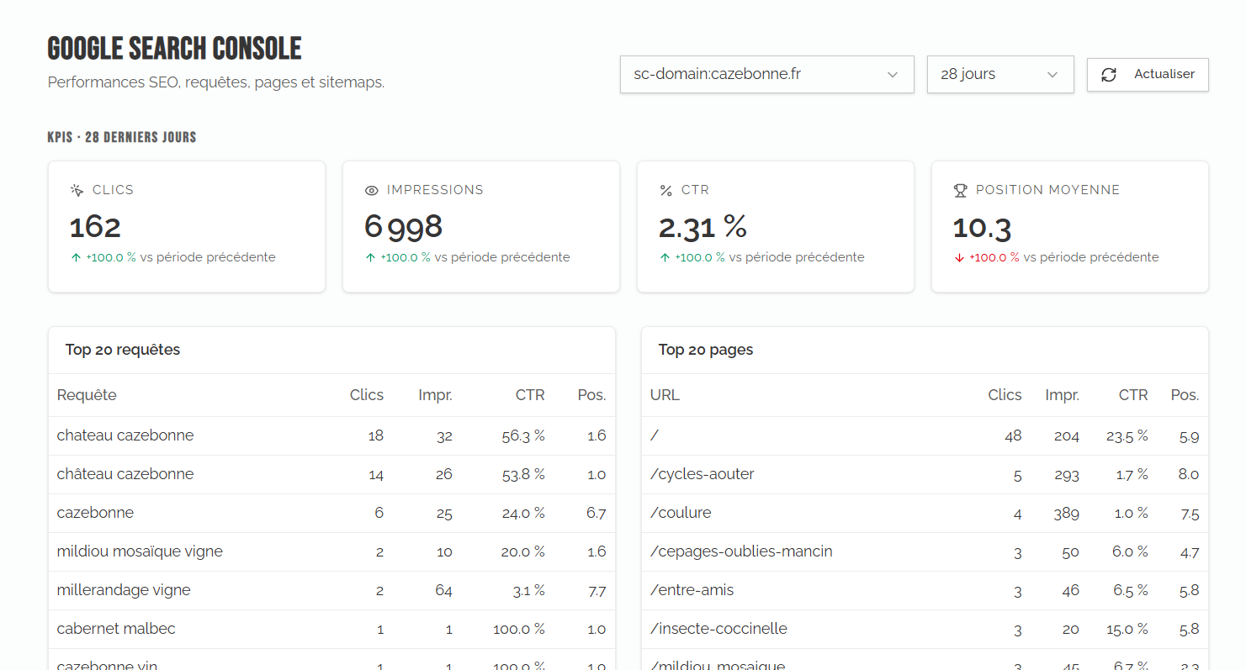Click the green up arrow under 6 998 impressions
The width and height of the screenshot is (1246, 670).
(x=371, y=258)
